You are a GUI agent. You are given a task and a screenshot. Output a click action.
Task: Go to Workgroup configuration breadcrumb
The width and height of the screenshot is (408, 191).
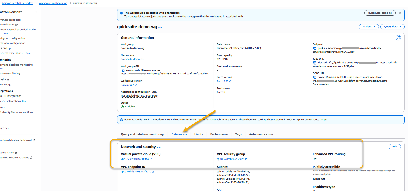click(53, 3)
